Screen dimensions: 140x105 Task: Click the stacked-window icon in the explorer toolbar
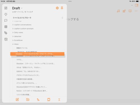(x=49, y=99)
